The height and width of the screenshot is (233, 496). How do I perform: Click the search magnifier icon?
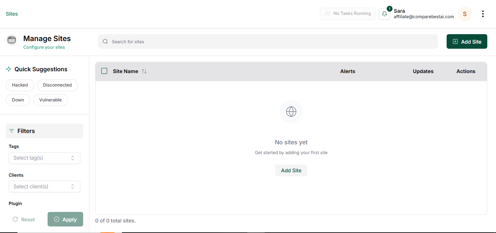pyautogui.click(x=105, y=41)
